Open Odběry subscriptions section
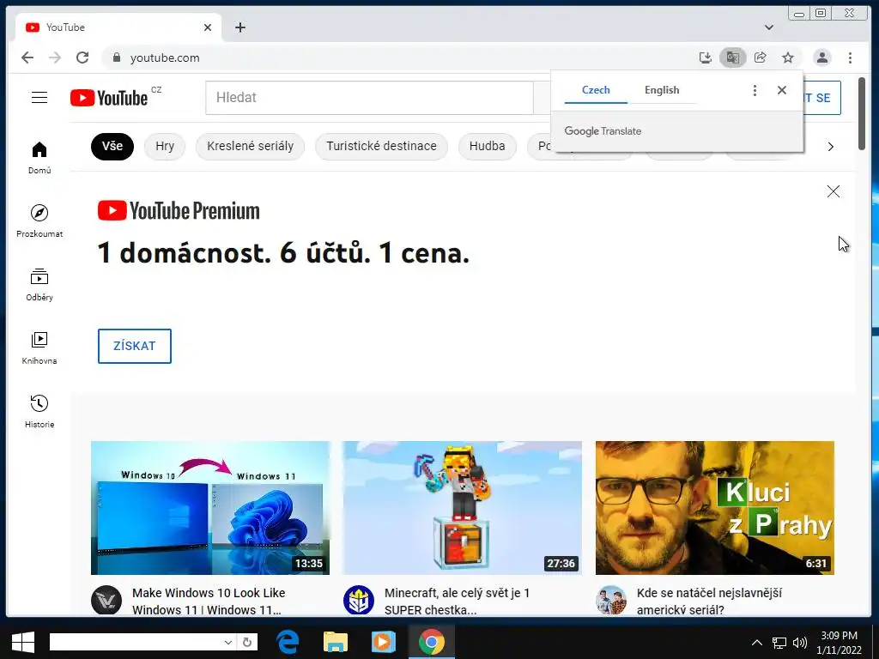 pos(39,285)
